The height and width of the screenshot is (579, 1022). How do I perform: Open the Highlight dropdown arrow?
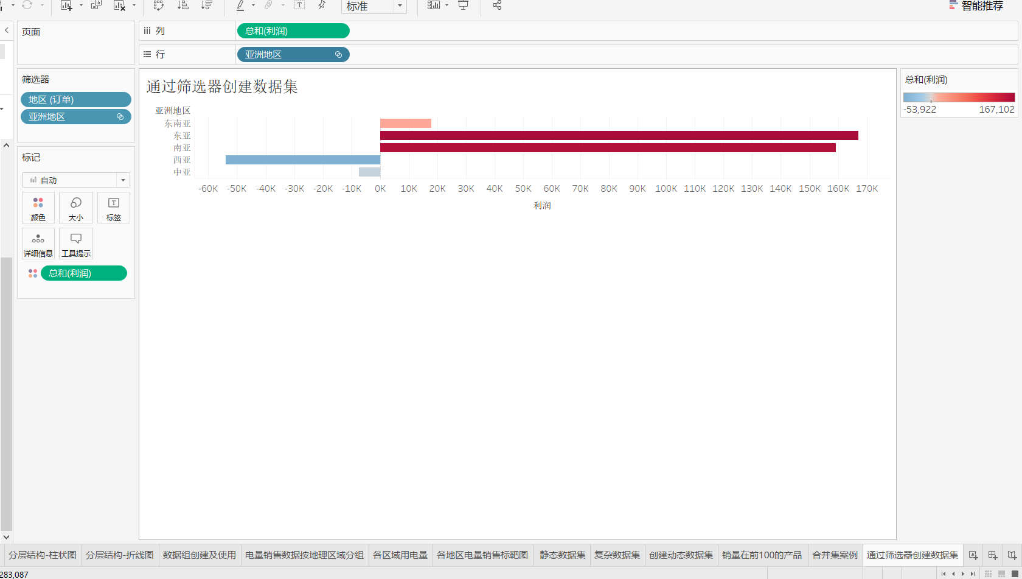pos(254,5)
